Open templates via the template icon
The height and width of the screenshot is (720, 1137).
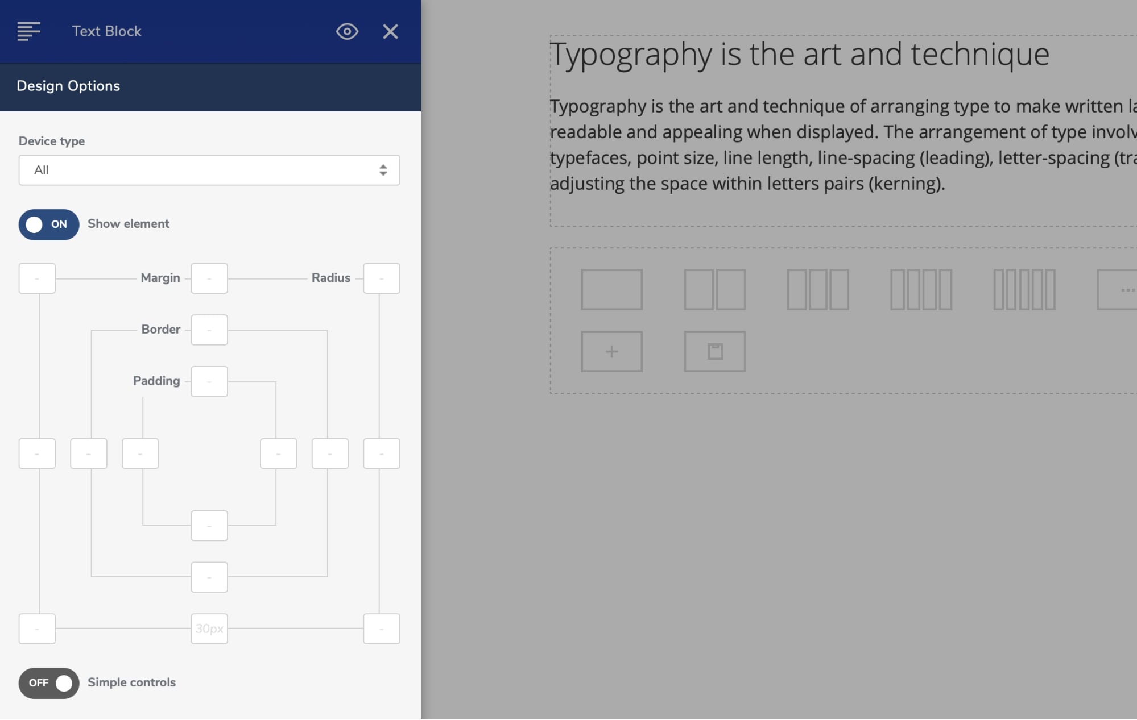[x=714, y=351]
